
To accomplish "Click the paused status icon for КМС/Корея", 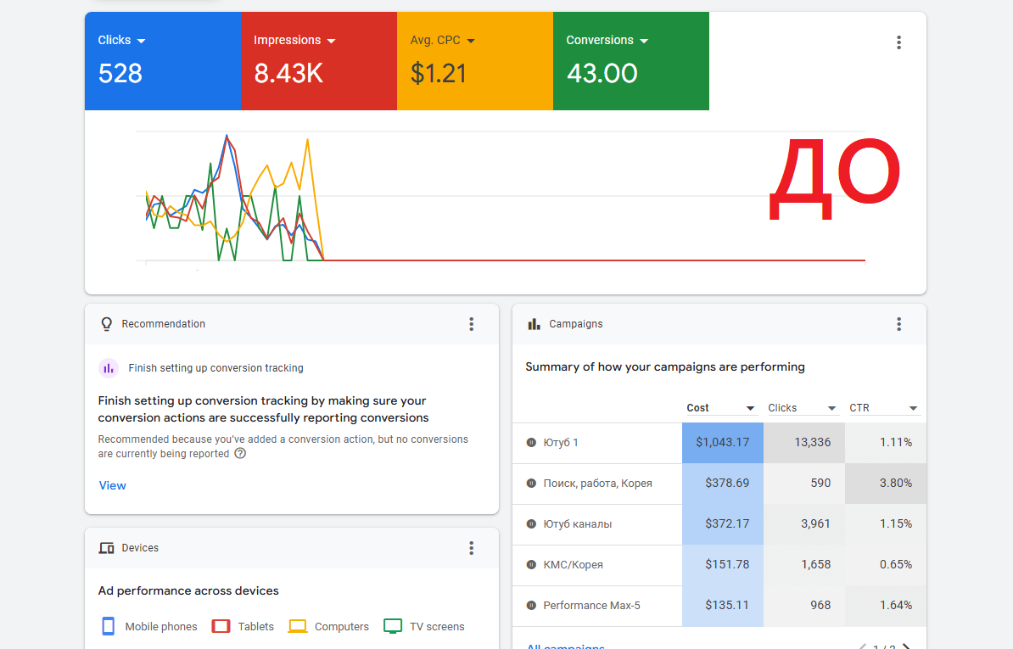I will 531,564.
